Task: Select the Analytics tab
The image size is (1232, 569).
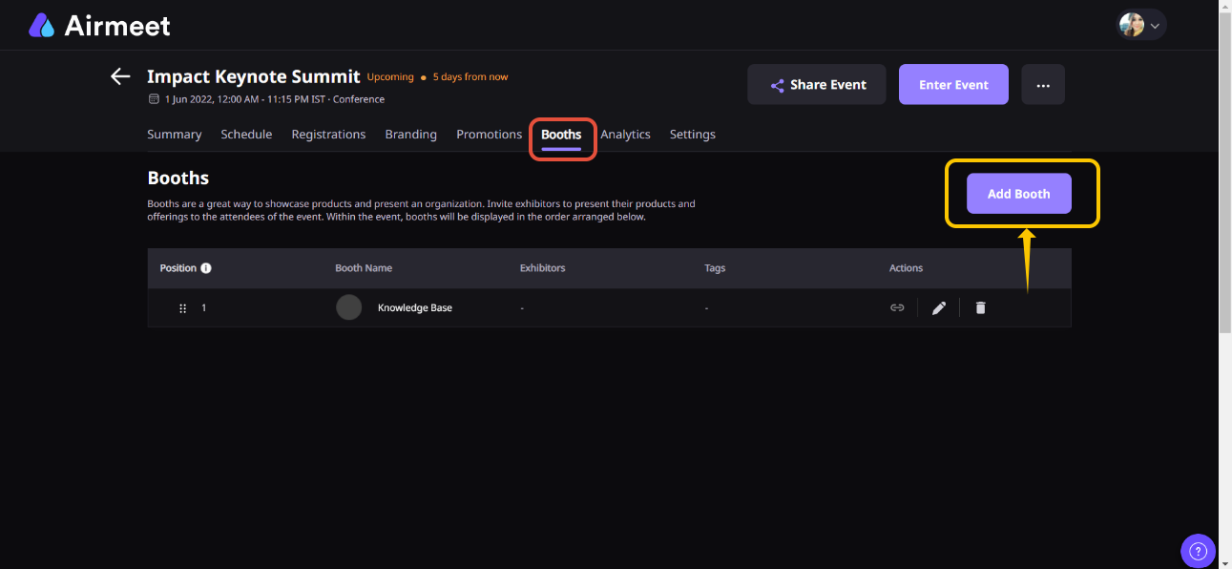Action: tap(625, 135)
